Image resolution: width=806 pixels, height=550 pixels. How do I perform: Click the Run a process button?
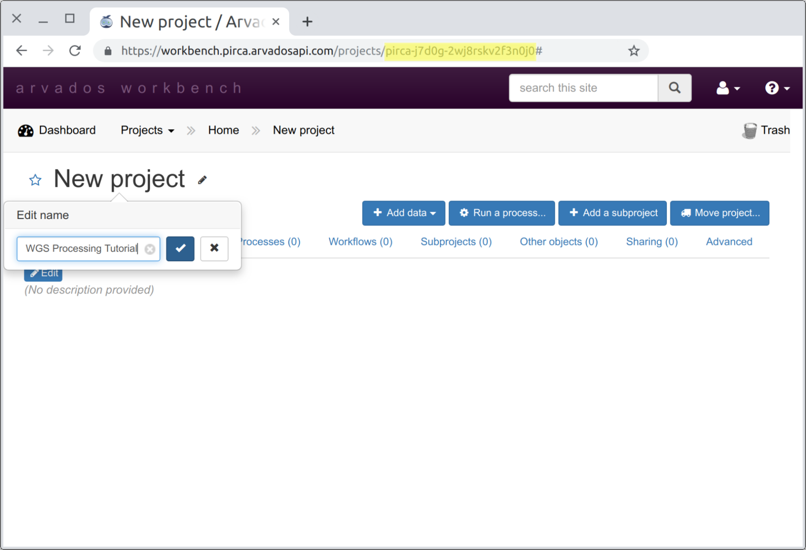click(502, 213)
